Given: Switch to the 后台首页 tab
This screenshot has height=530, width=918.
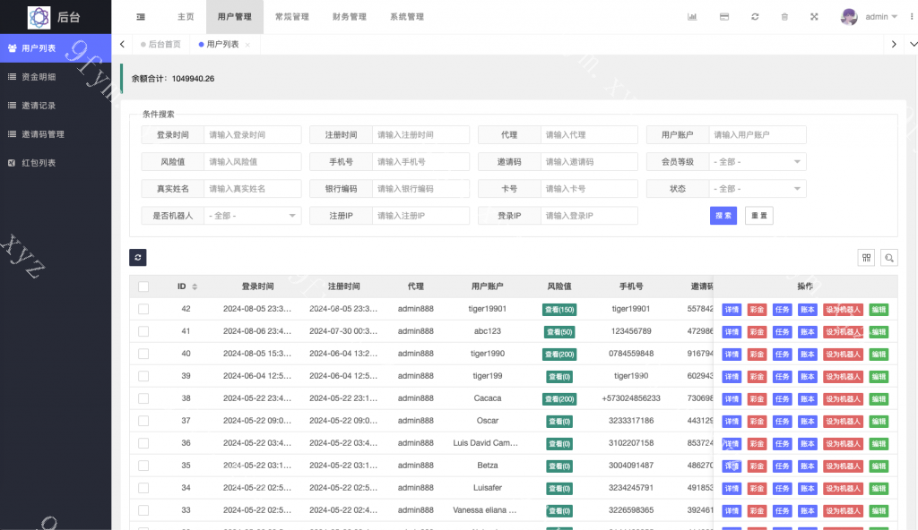Looking at the screenshot, I should [x=161, y=45].
